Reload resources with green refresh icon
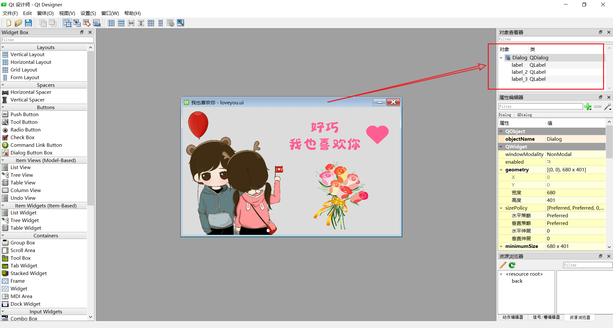 coord(512,265)
